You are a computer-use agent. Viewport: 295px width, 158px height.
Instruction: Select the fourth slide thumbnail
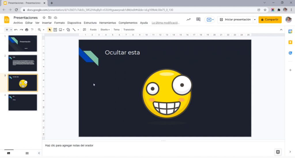[23, 102]
